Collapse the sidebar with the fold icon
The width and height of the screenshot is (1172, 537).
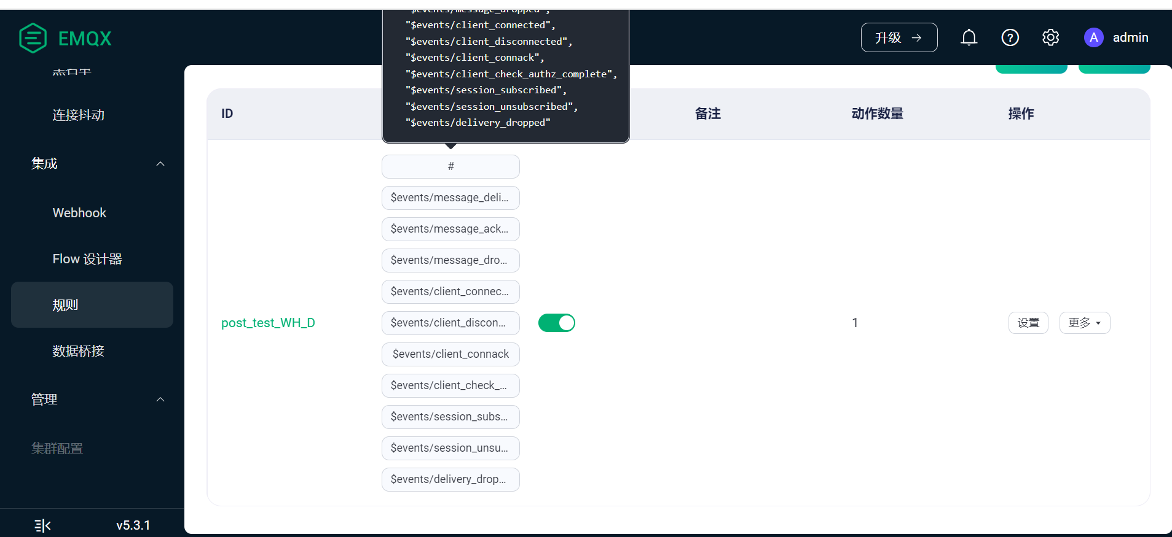(42, 525)
